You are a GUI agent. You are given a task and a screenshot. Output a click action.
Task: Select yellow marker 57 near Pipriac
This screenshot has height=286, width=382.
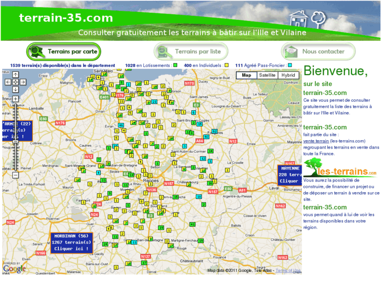click(115, 246)
